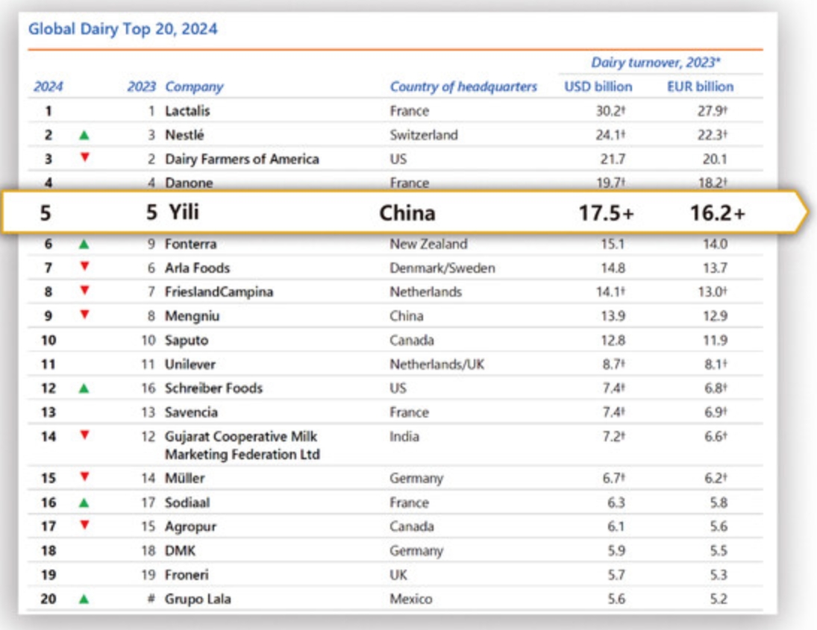Screen dimensions: 817x630
Task: Click Mengniu EUR value '12.9'
Action: click(715, 316)
